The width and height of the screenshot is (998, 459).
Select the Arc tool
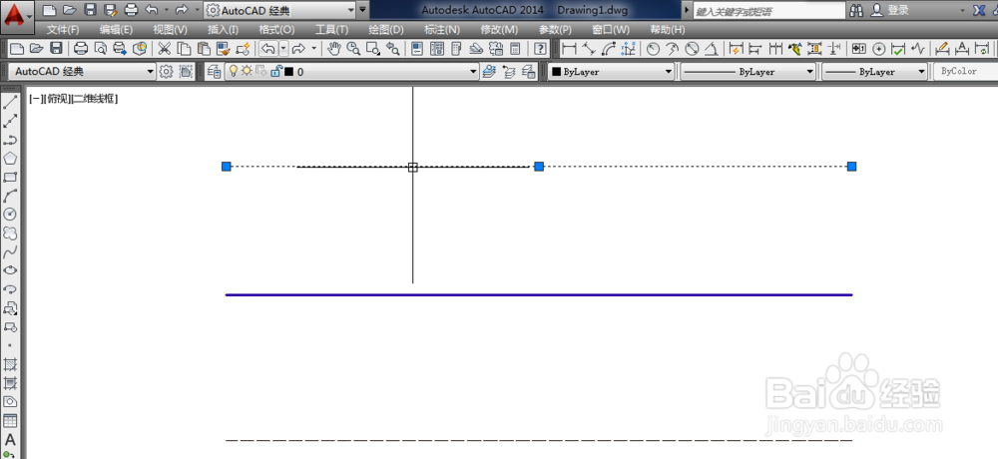(x=10, y=196)
